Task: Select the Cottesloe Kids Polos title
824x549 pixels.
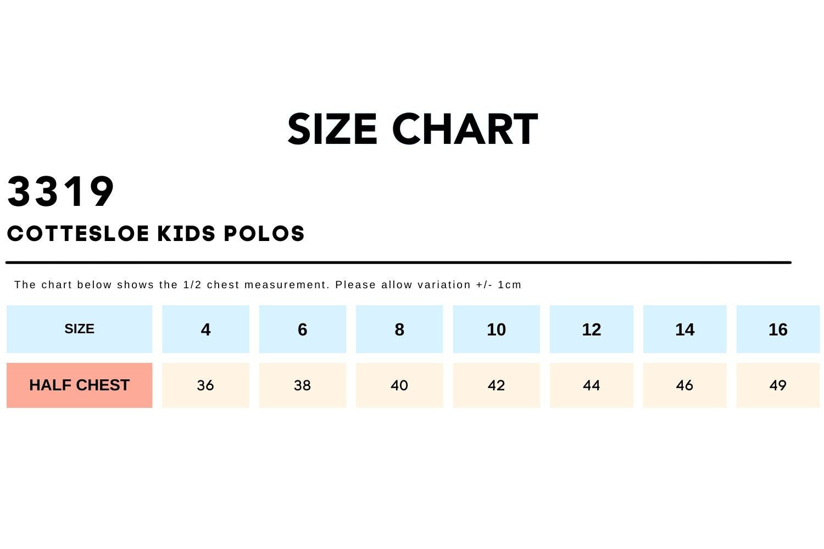Action: pos(155,234)
